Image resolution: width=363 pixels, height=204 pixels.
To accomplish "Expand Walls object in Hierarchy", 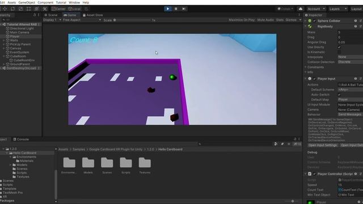I will coord(4,40).
